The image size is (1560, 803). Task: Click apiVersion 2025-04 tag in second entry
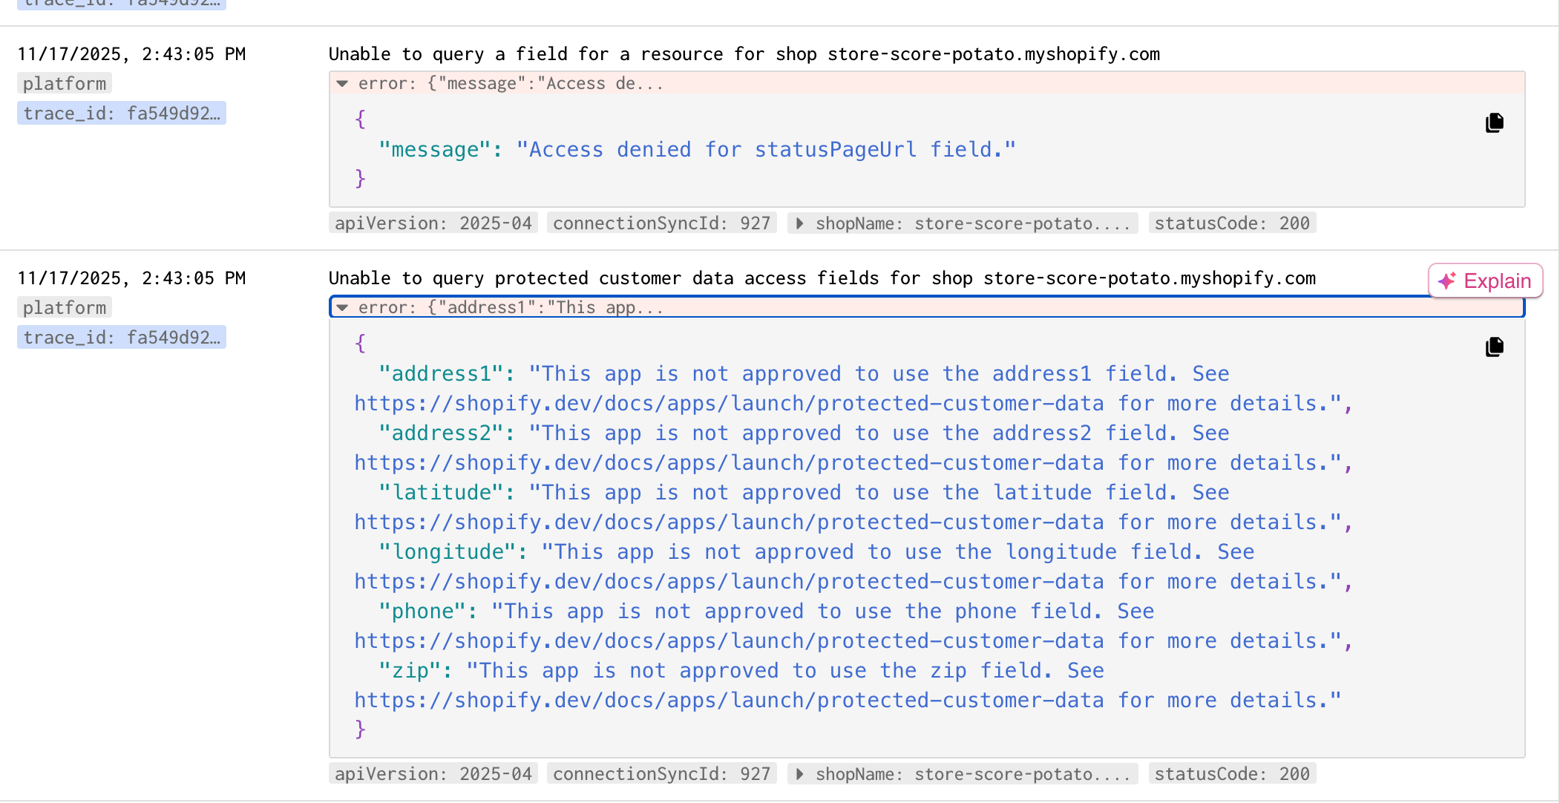pos(433,774)
